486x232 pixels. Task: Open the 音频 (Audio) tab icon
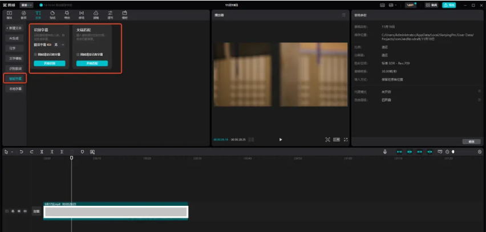tap(23, 14)
